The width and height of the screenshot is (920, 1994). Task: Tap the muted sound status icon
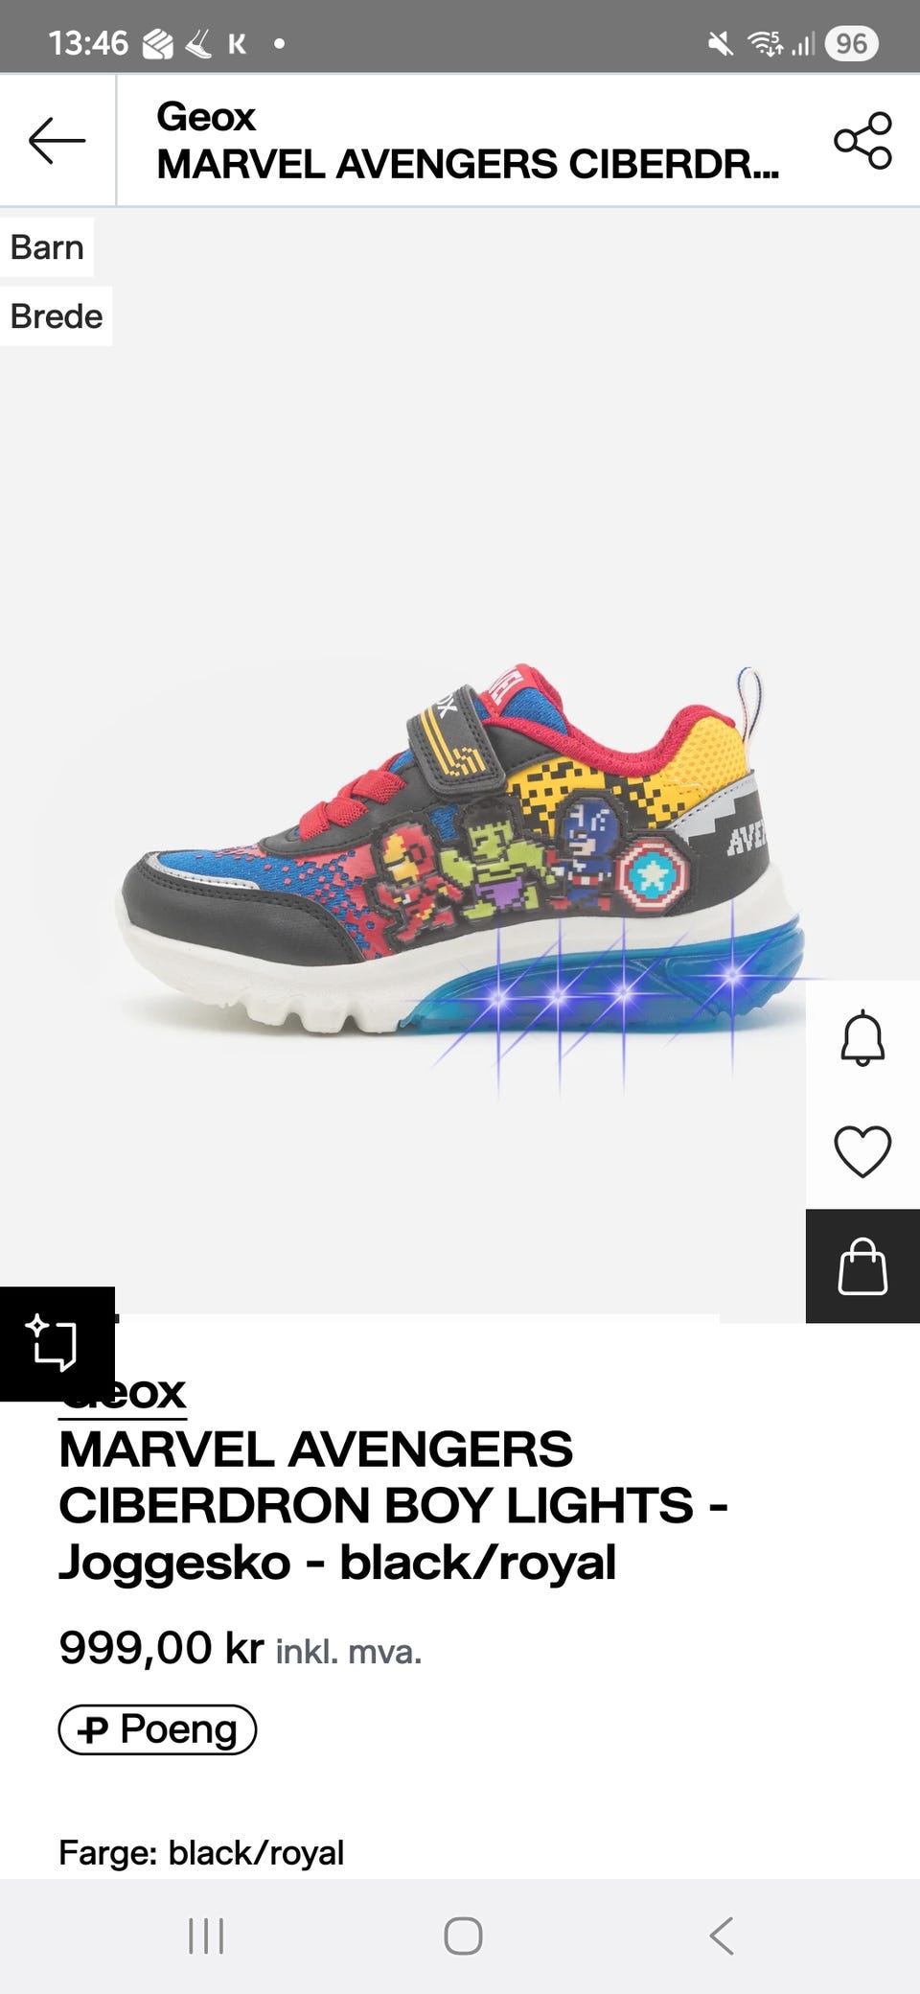pos(721,43)
